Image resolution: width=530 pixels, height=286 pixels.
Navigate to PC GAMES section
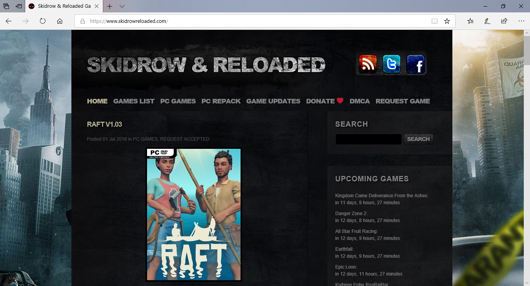[178, 101]
